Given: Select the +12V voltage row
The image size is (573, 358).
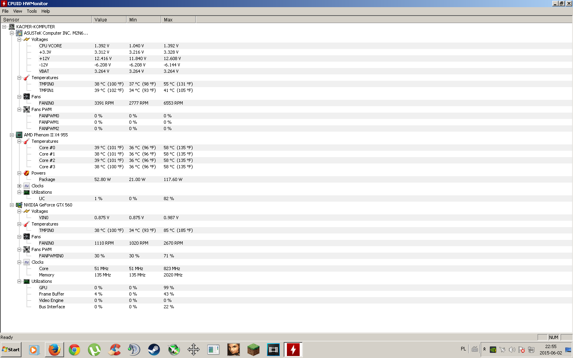Looking at the screenshot, I should [x=286, y=58].
